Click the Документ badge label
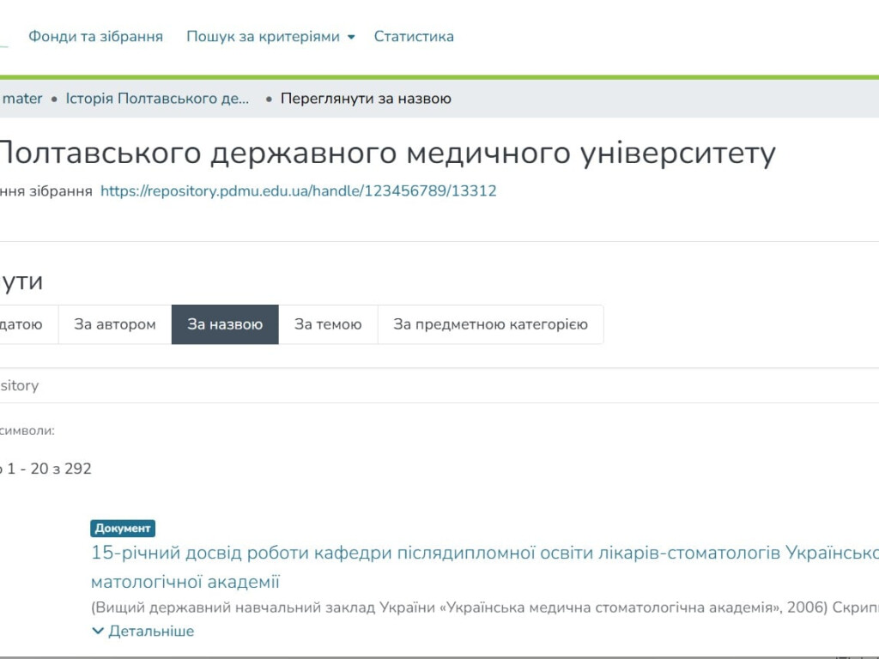This screenshot has width=879, height=659. (x=123, y=529)
